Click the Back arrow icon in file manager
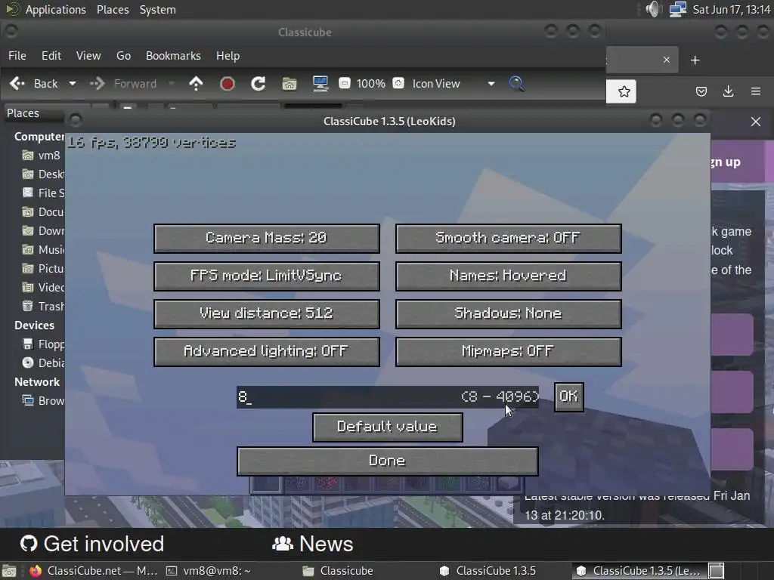 17,84
